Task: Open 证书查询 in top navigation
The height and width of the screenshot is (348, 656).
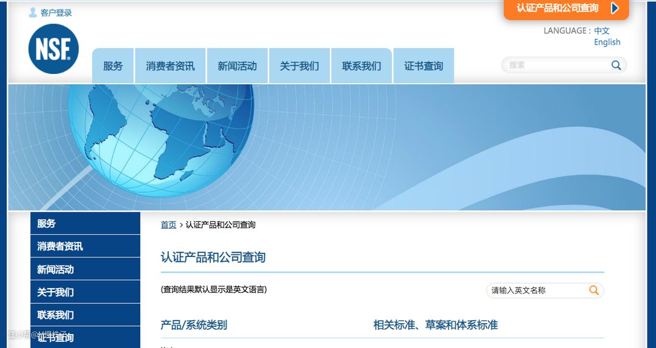Action: click(423, 66)
